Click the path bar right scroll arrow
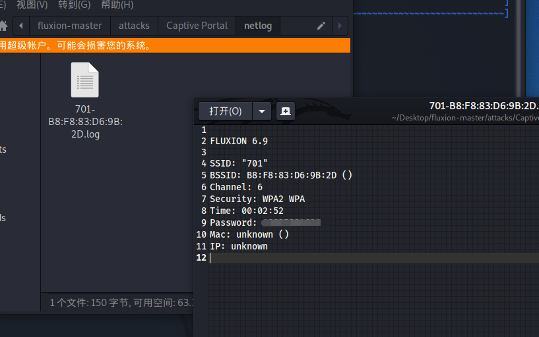Image resolution: width=539 pixels, height=337 pixels. coord(340,26)
